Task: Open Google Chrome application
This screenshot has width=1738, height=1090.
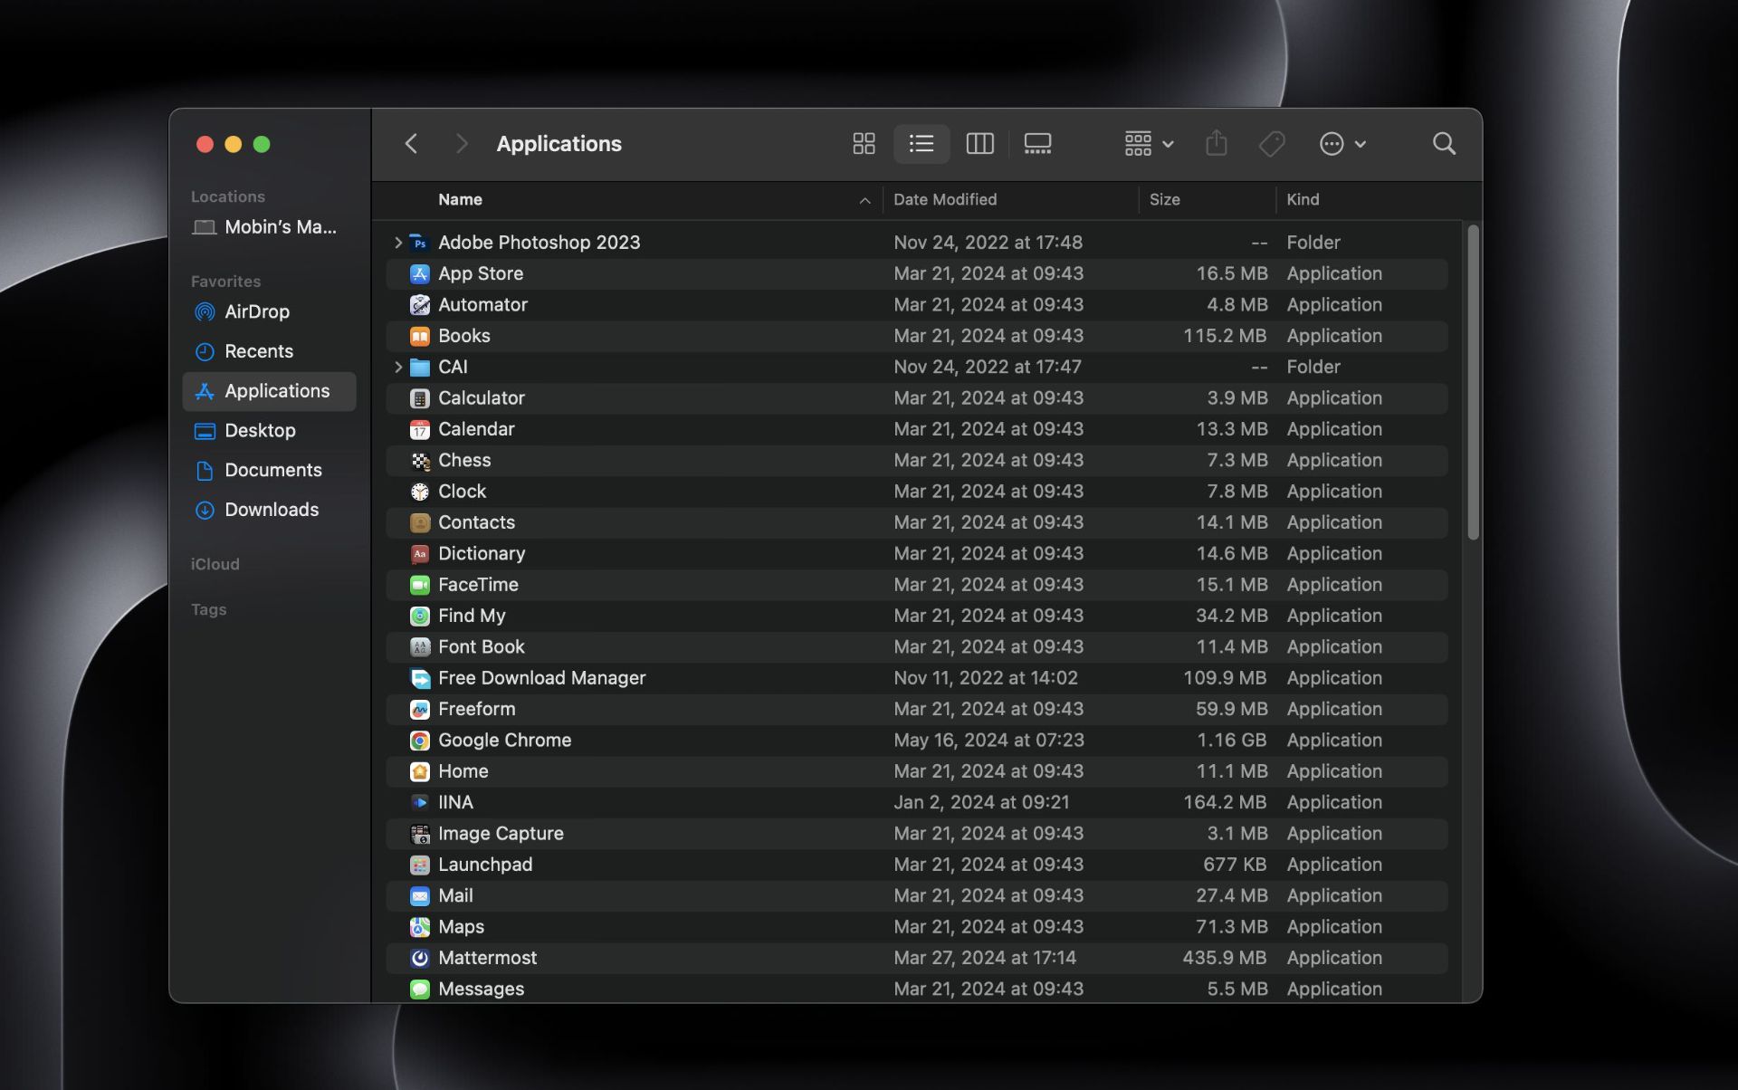Action: 502,740
